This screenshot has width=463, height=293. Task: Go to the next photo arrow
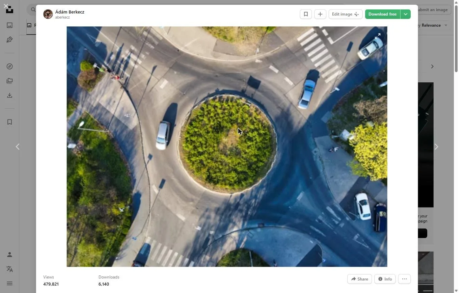point(436,147)
